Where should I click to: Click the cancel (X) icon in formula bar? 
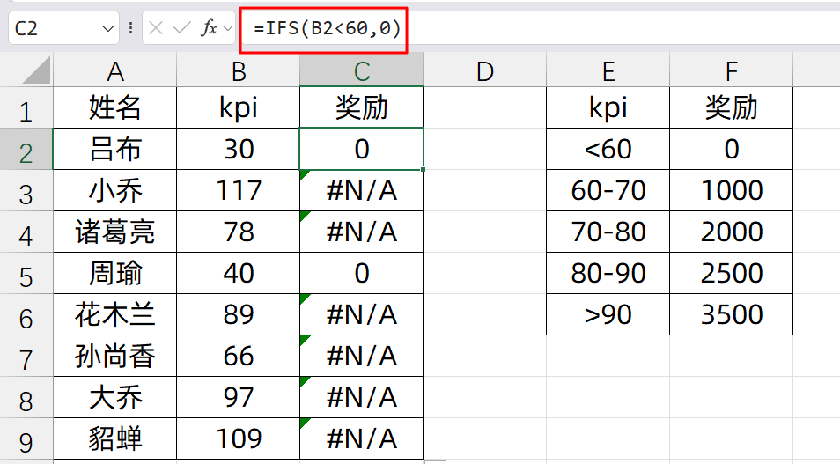click(156, 28)
